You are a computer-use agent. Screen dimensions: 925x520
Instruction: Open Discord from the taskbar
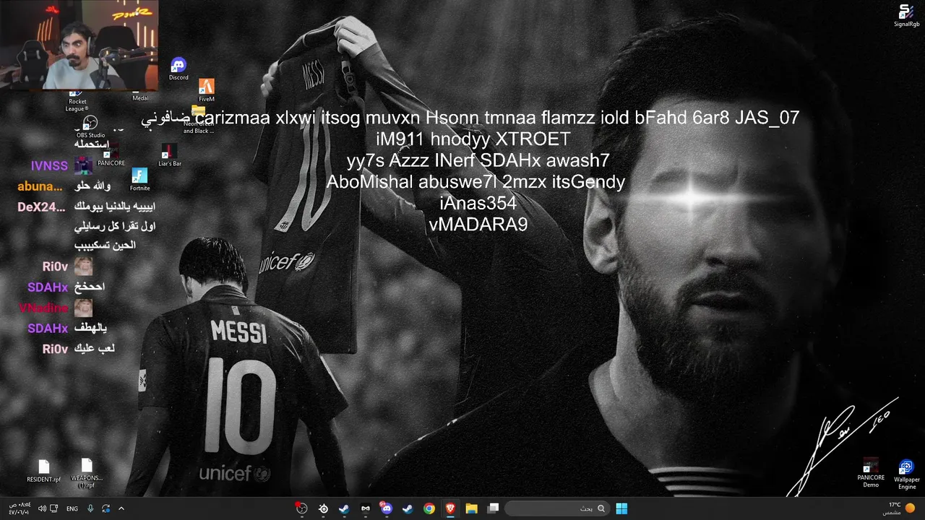coord(386,508)
